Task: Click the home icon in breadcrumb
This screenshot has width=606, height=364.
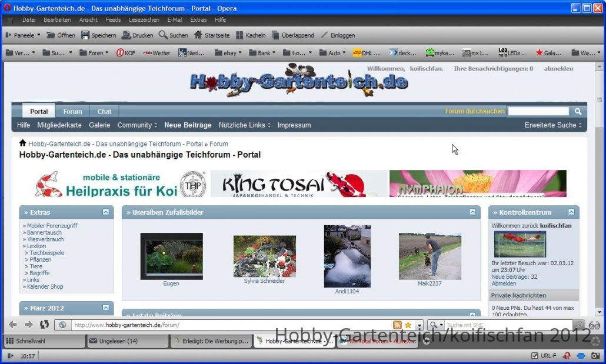Action: 23,143
